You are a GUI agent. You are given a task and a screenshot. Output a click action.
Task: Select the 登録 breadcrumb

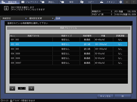tap(58, 18)
